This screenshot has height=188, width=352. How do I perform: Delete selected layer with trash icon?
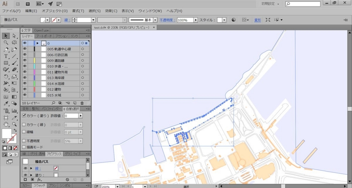[x=82, y=103]
